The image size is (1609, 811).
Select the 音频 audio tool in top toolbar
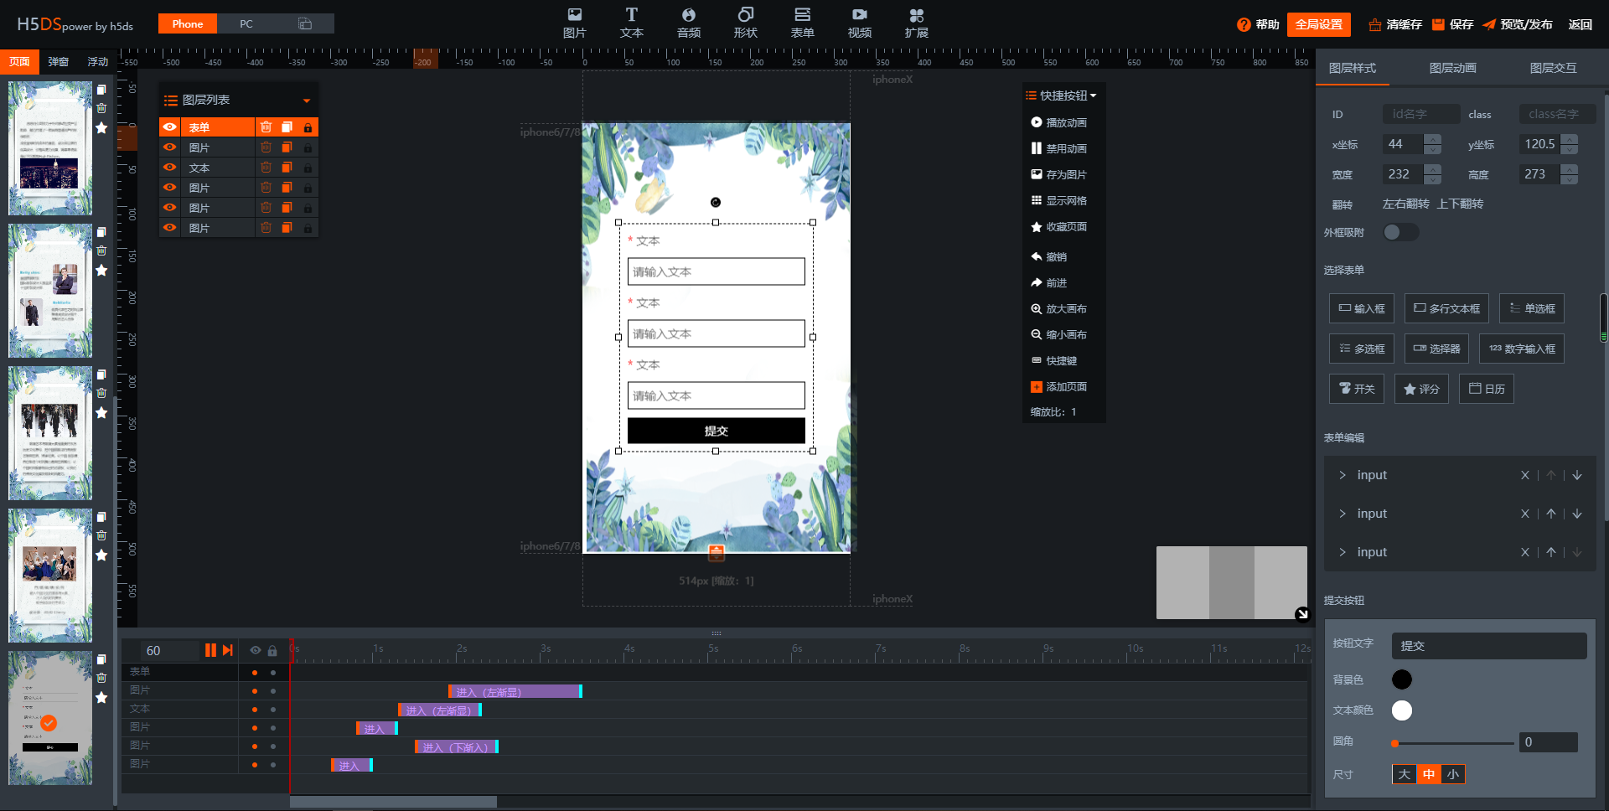[688, 23]
